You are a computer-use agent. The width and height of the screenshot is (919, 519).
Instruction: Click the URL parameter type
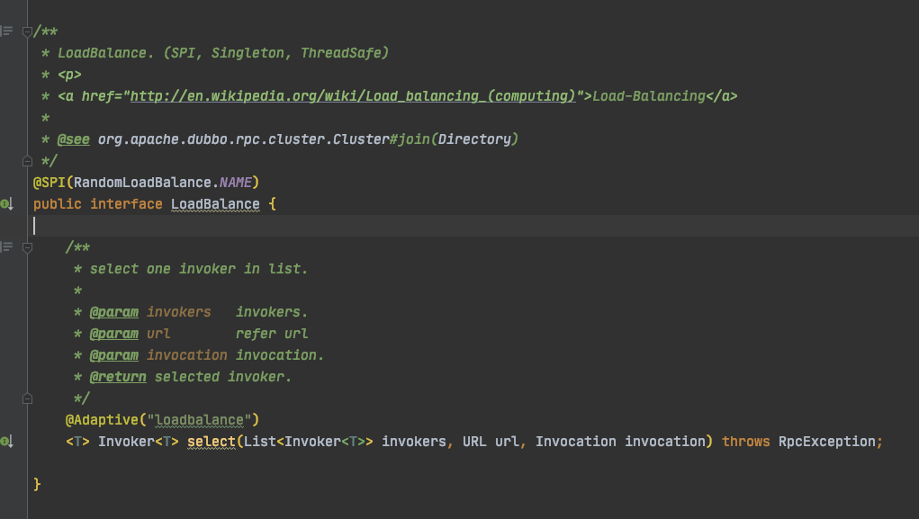pyautogui.click(x=474, y=441)
